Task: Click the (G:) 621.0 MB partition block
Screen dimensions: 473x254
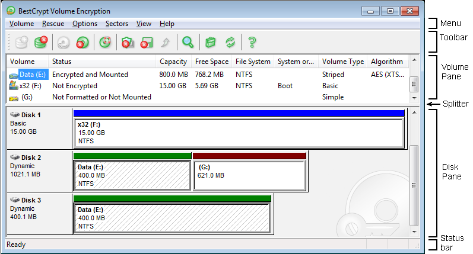Action: pyautogui.click(x=249, y=176)
